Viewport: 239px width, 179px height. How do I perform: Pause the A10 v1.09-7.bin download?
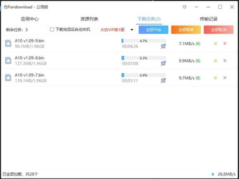215,78
